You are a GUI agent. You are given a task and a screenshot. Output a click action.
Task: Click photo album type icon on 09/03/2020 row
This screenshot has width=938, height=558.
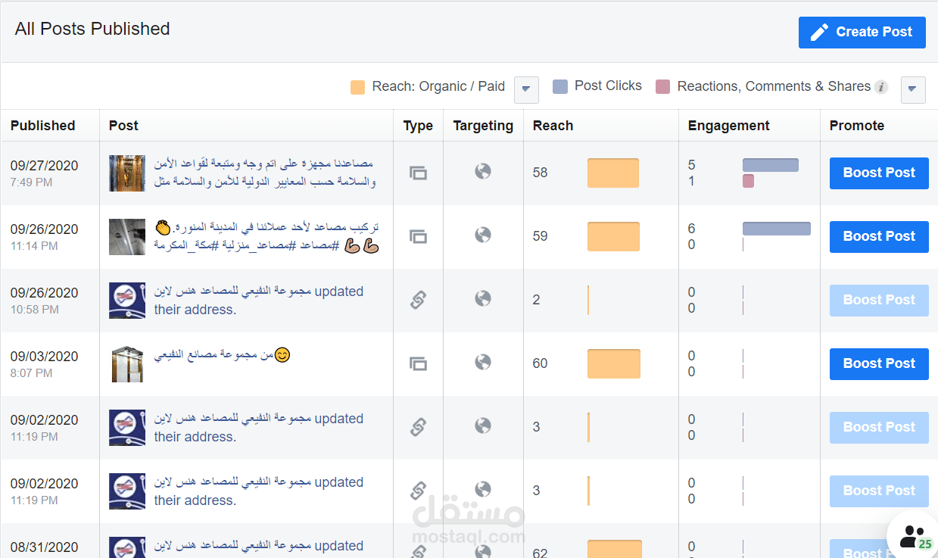(x=418, y=363)
